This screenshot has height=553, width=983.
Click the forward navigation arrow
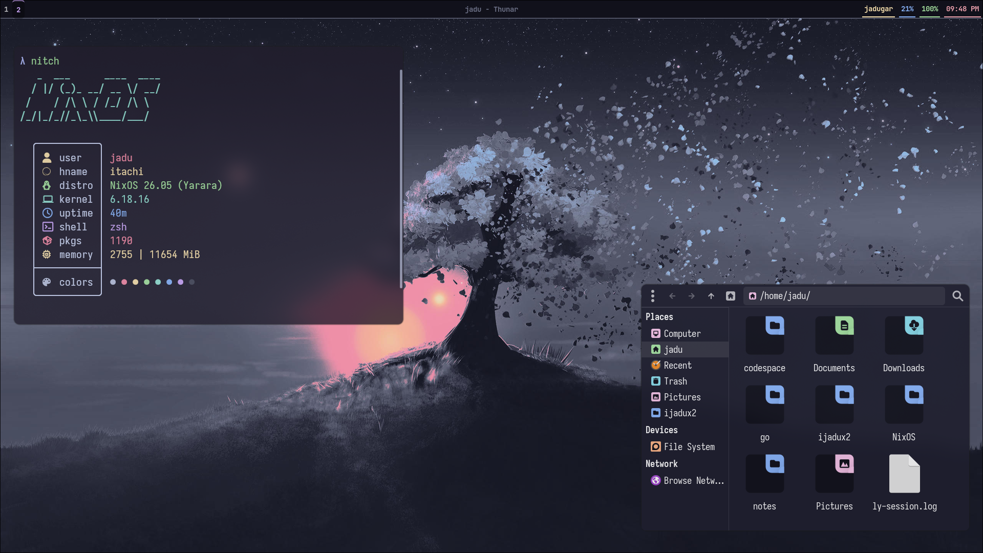(691, 296)
